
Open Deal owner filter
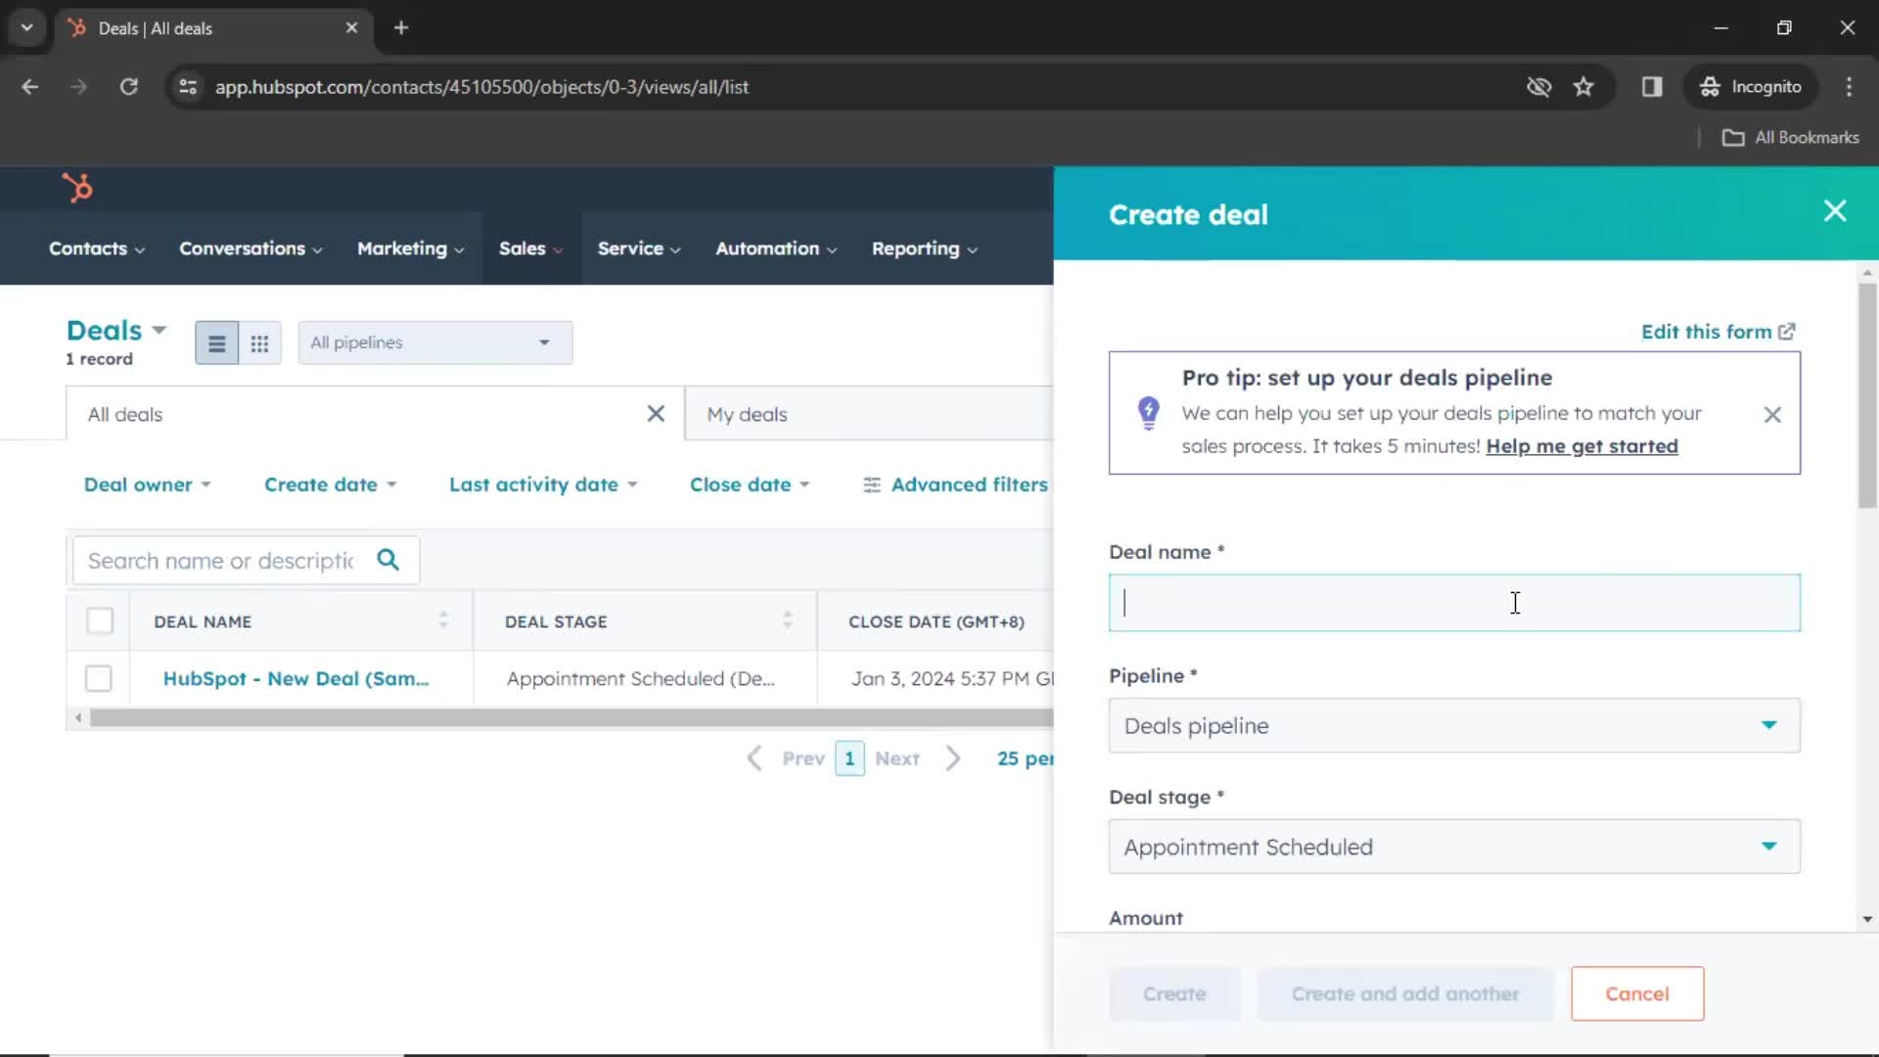click(148, 484)
